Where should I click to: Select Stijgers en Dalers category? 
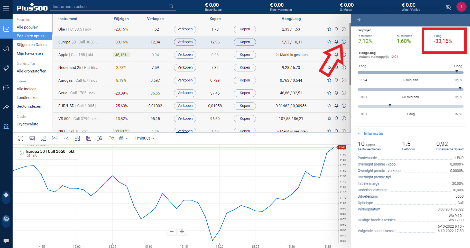[x=32, y=45]
